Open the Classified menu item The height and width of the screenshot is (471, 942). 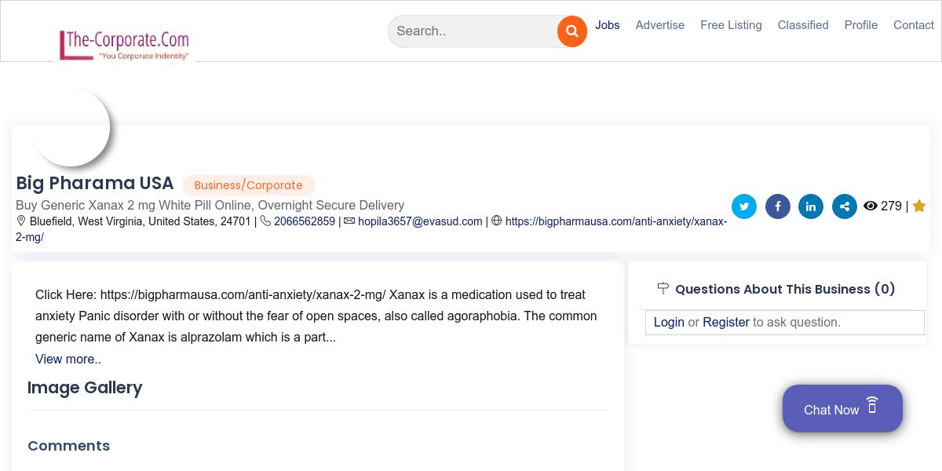tap(803, 25)
